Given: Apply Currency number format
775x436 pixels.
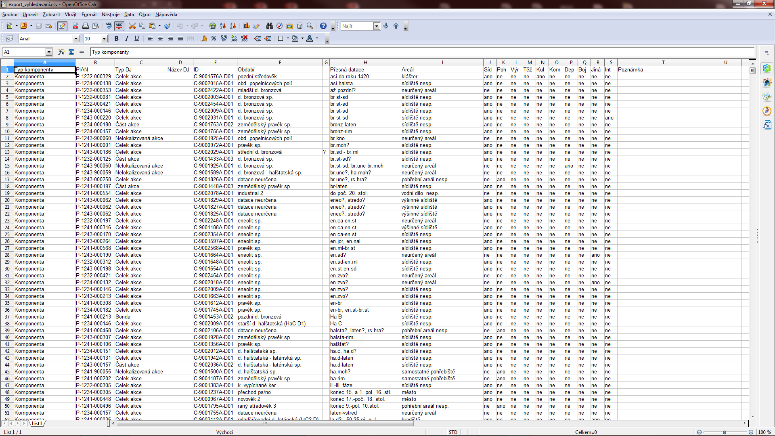Looking at the screenshot, I should tap(204, 39).
